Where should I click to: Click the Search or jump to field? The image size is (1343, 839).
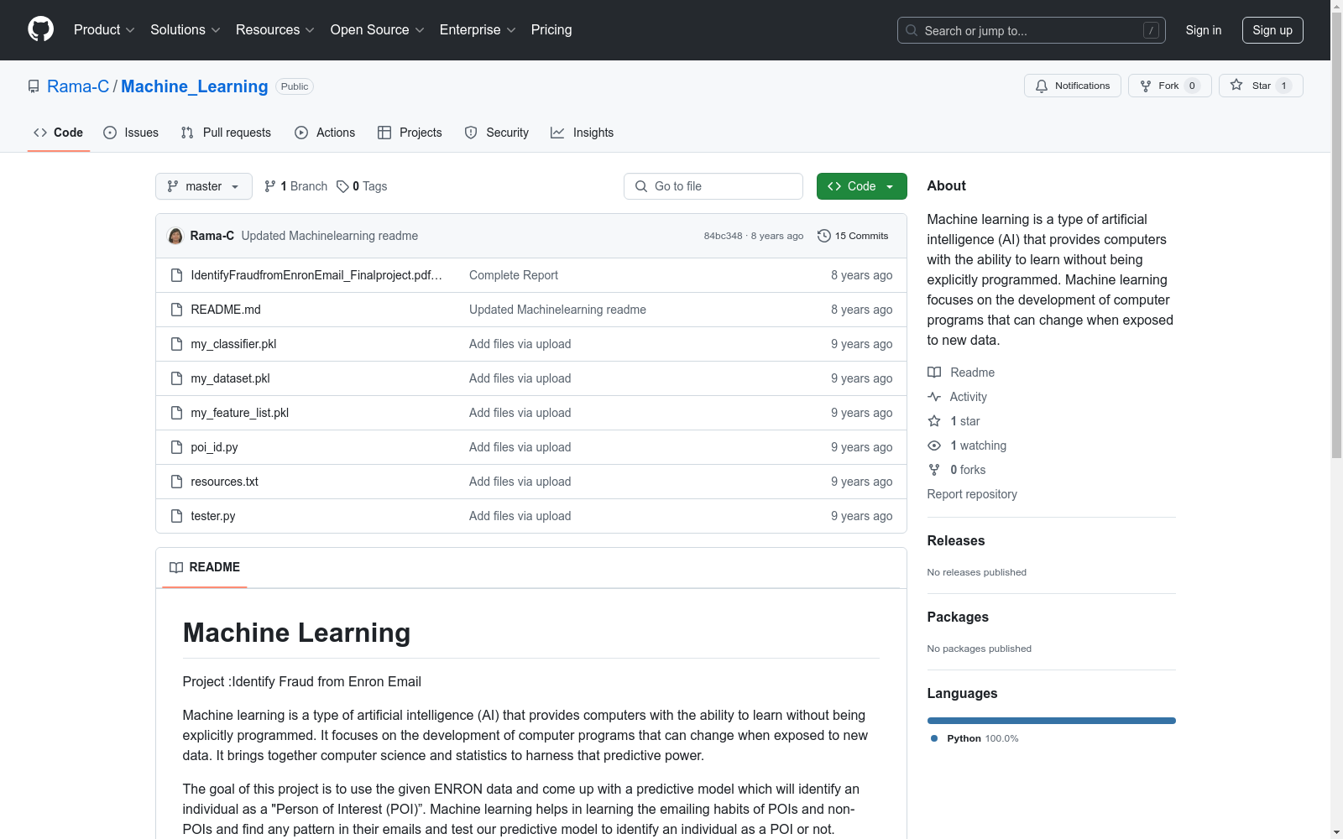click(1032, 30)
